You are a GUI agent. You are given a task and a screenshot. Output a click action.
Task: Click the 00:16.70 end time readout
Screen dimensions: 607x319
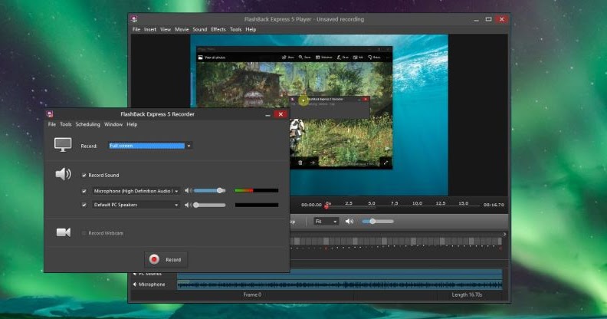[494, 205]
